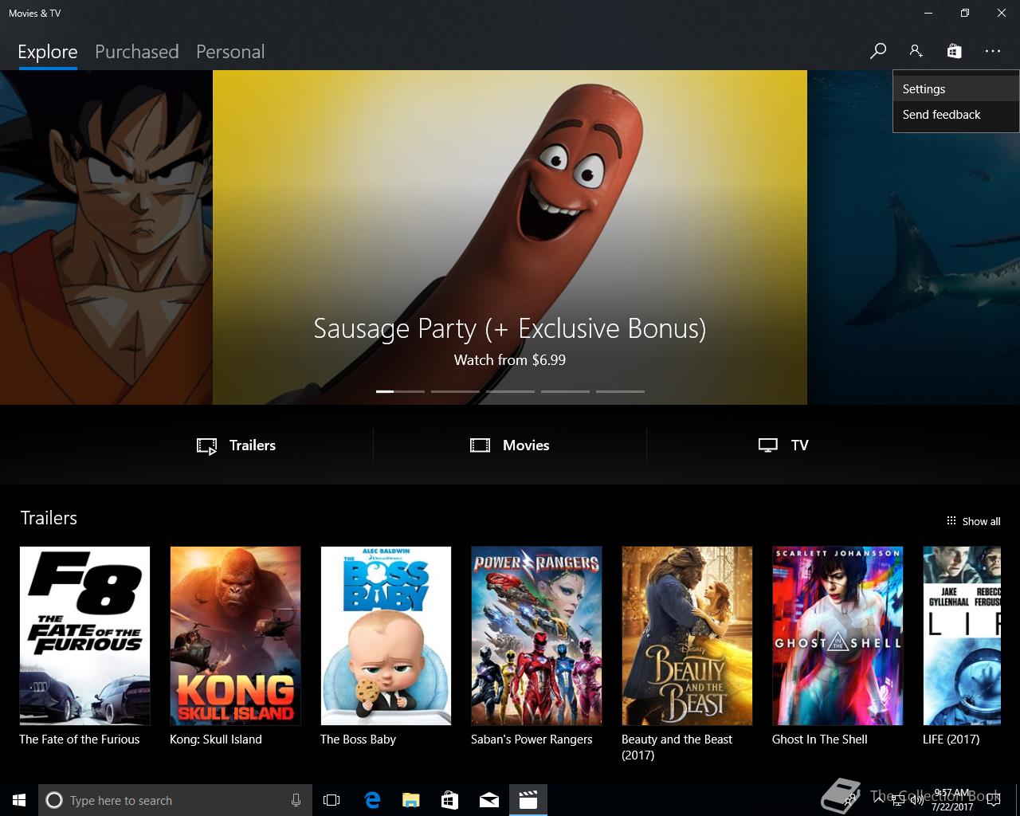1020x816 pixels.
Task: Click the grid icon beside Show all
Action: (951, 521)
